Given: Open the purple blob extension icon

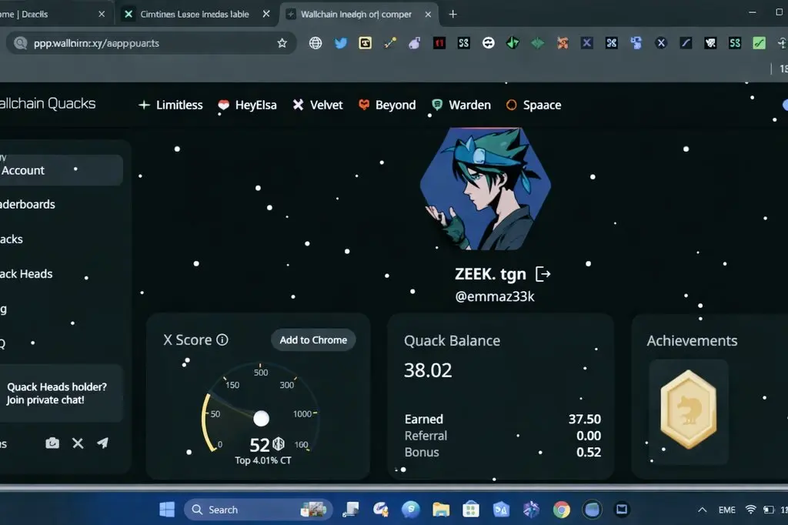Looking at the screenshot, I should 414,43.
